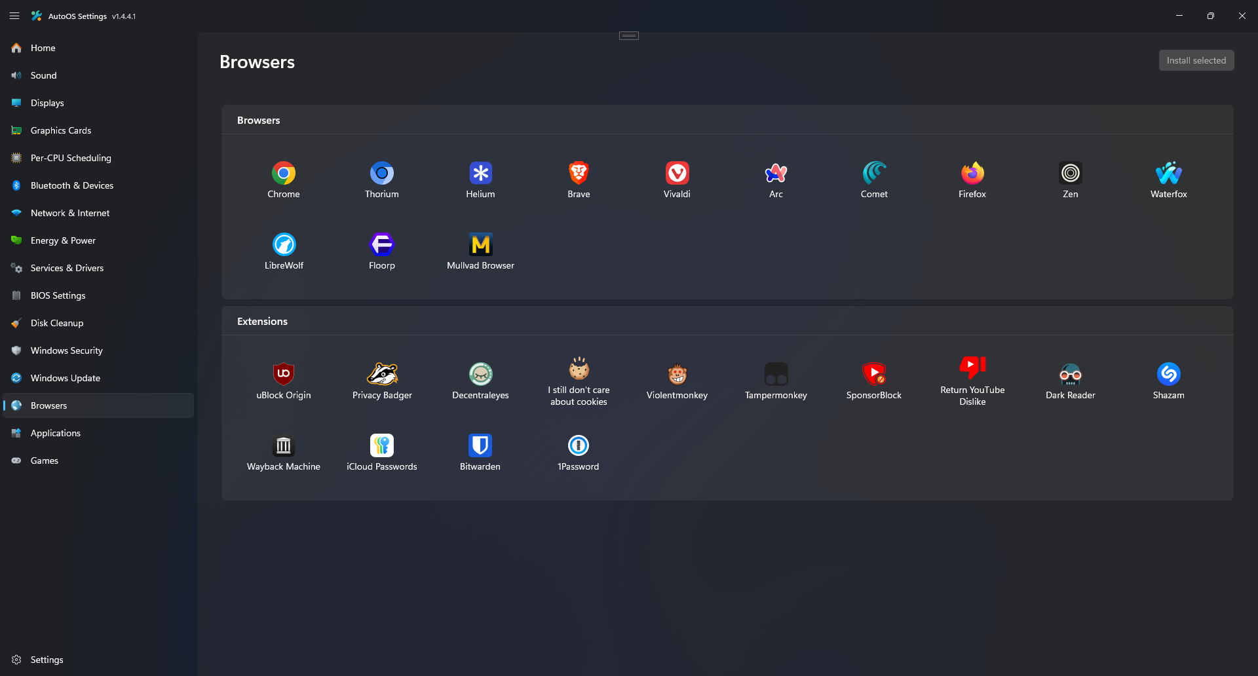Open the Games section
The image size is (1258, 676).
tap(98, 460)
